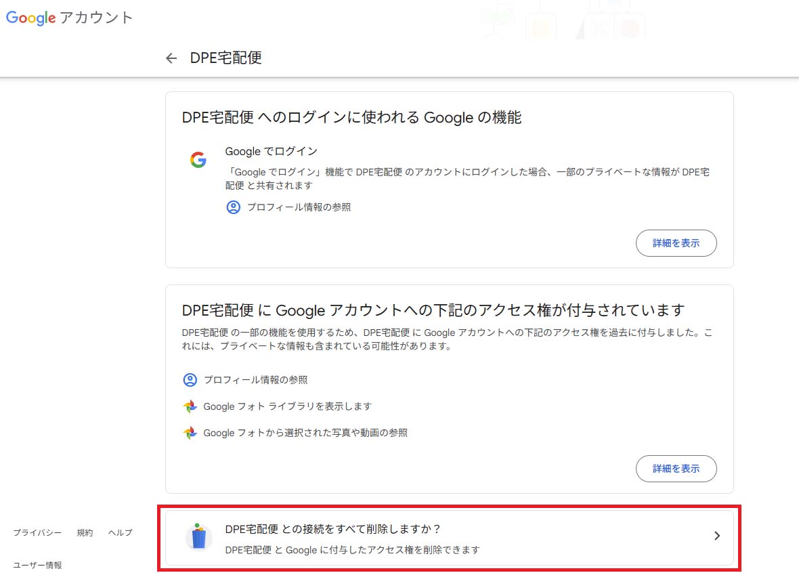Viewport: 799px width, 573px height.
Task: Open the ユーザー情報 footer link
Action: 37,566
